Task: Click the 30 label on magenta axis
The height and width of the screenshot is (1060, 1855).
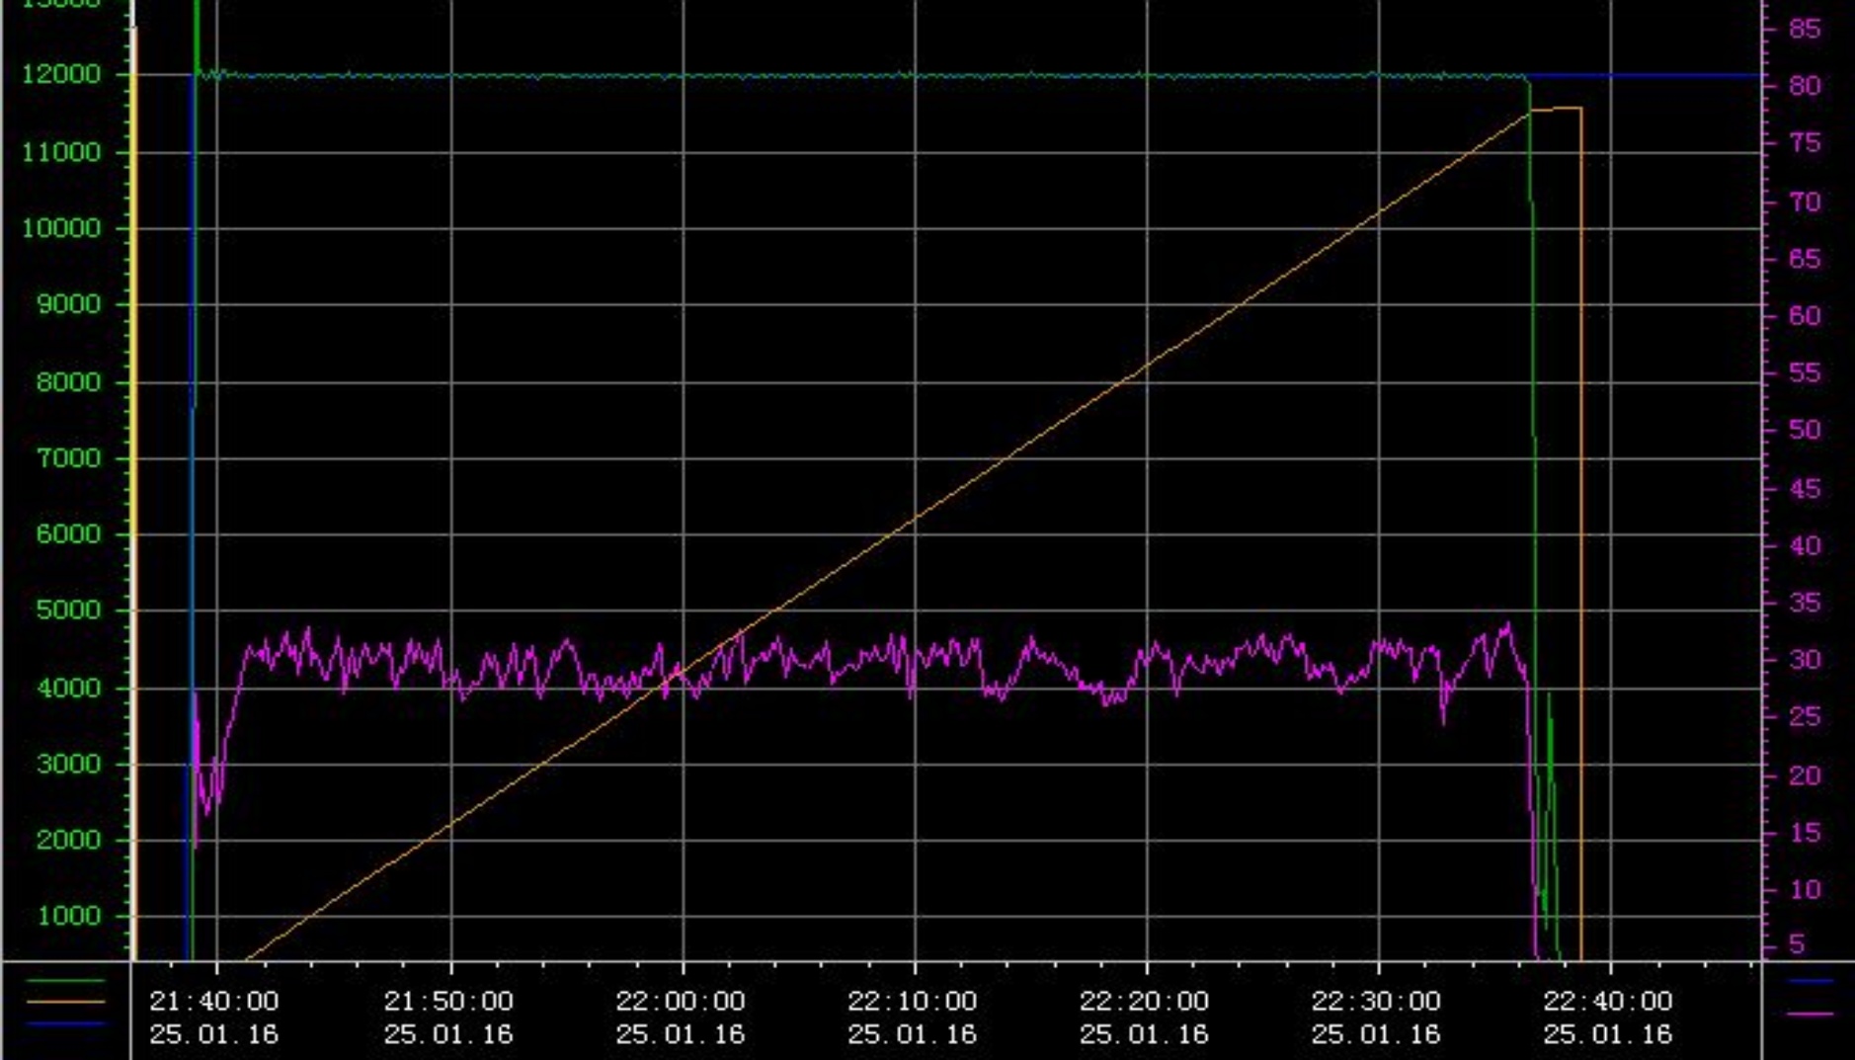Action: click(x=1805, y=659)
